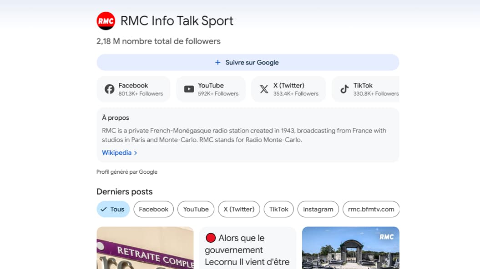
Task: Filter latest posts by Facebook
Action: [153, 209]
